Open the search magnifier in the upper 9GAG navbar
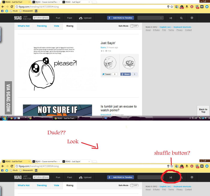Screen dimensions: 210x196 (181, 18)
